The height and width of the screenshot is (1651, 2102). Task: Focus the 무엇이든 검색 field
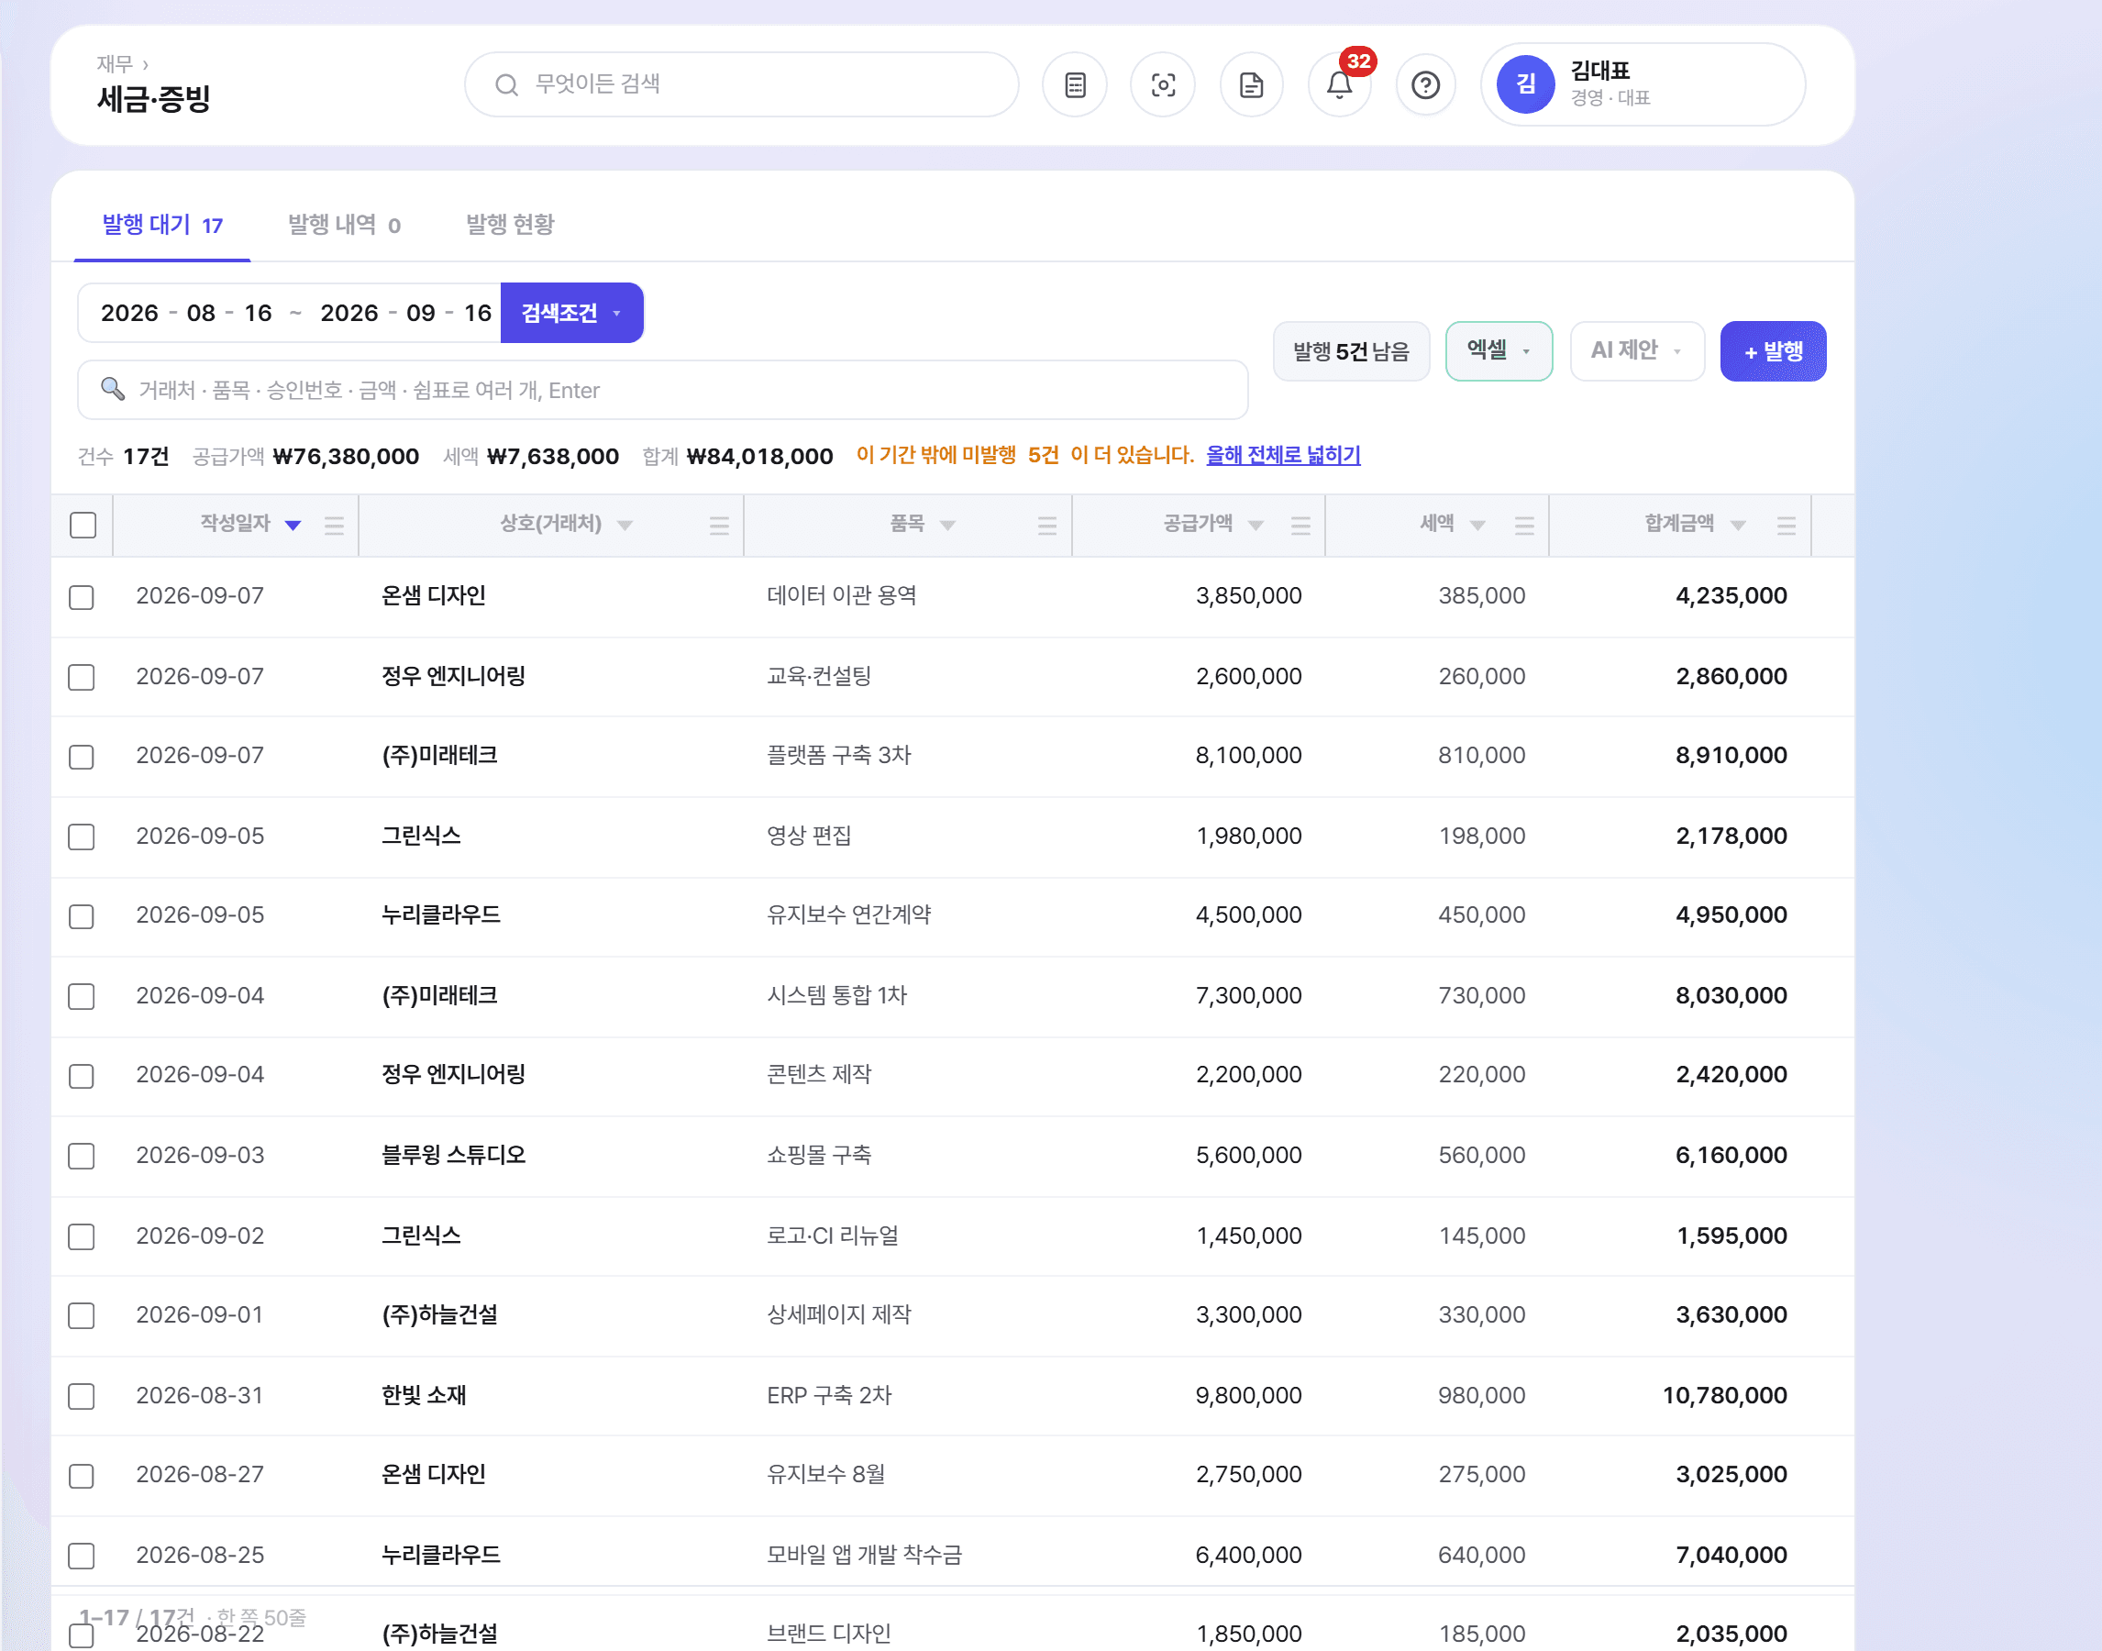point(741,85)
